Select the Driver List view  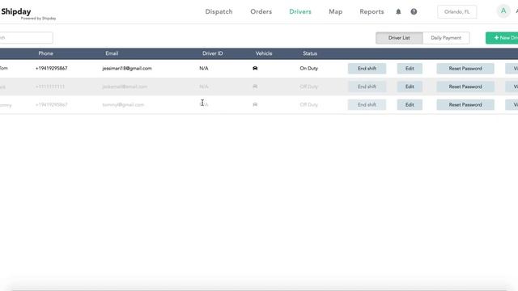tap(399, 38)
